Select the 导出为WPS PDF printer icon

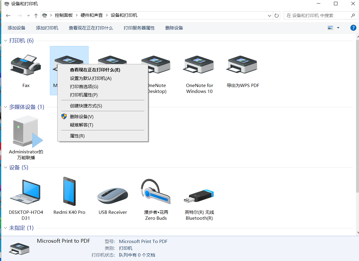point(243,65)
